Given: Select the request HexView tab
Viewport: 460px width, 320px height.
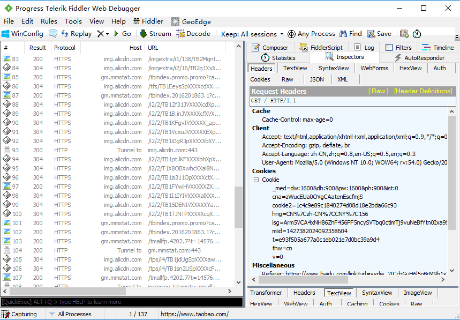Looking at the screenshot, I should pos(410,68).
